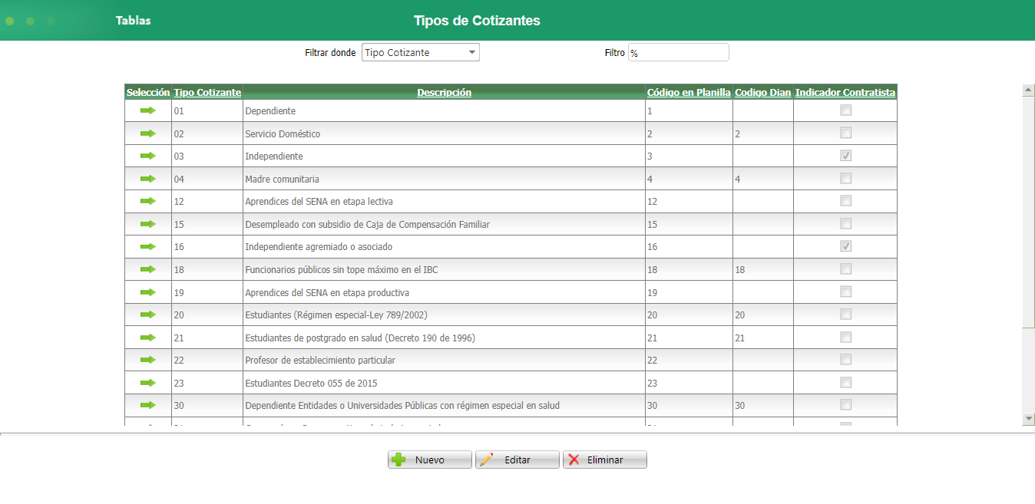Toggle contratista checkbox for Profesor row 22
1035x504 pixels.
pyautogui.click(x=845, y=359)
